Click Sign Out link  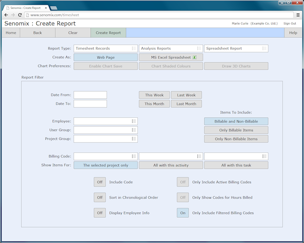[x=290, y=23]
